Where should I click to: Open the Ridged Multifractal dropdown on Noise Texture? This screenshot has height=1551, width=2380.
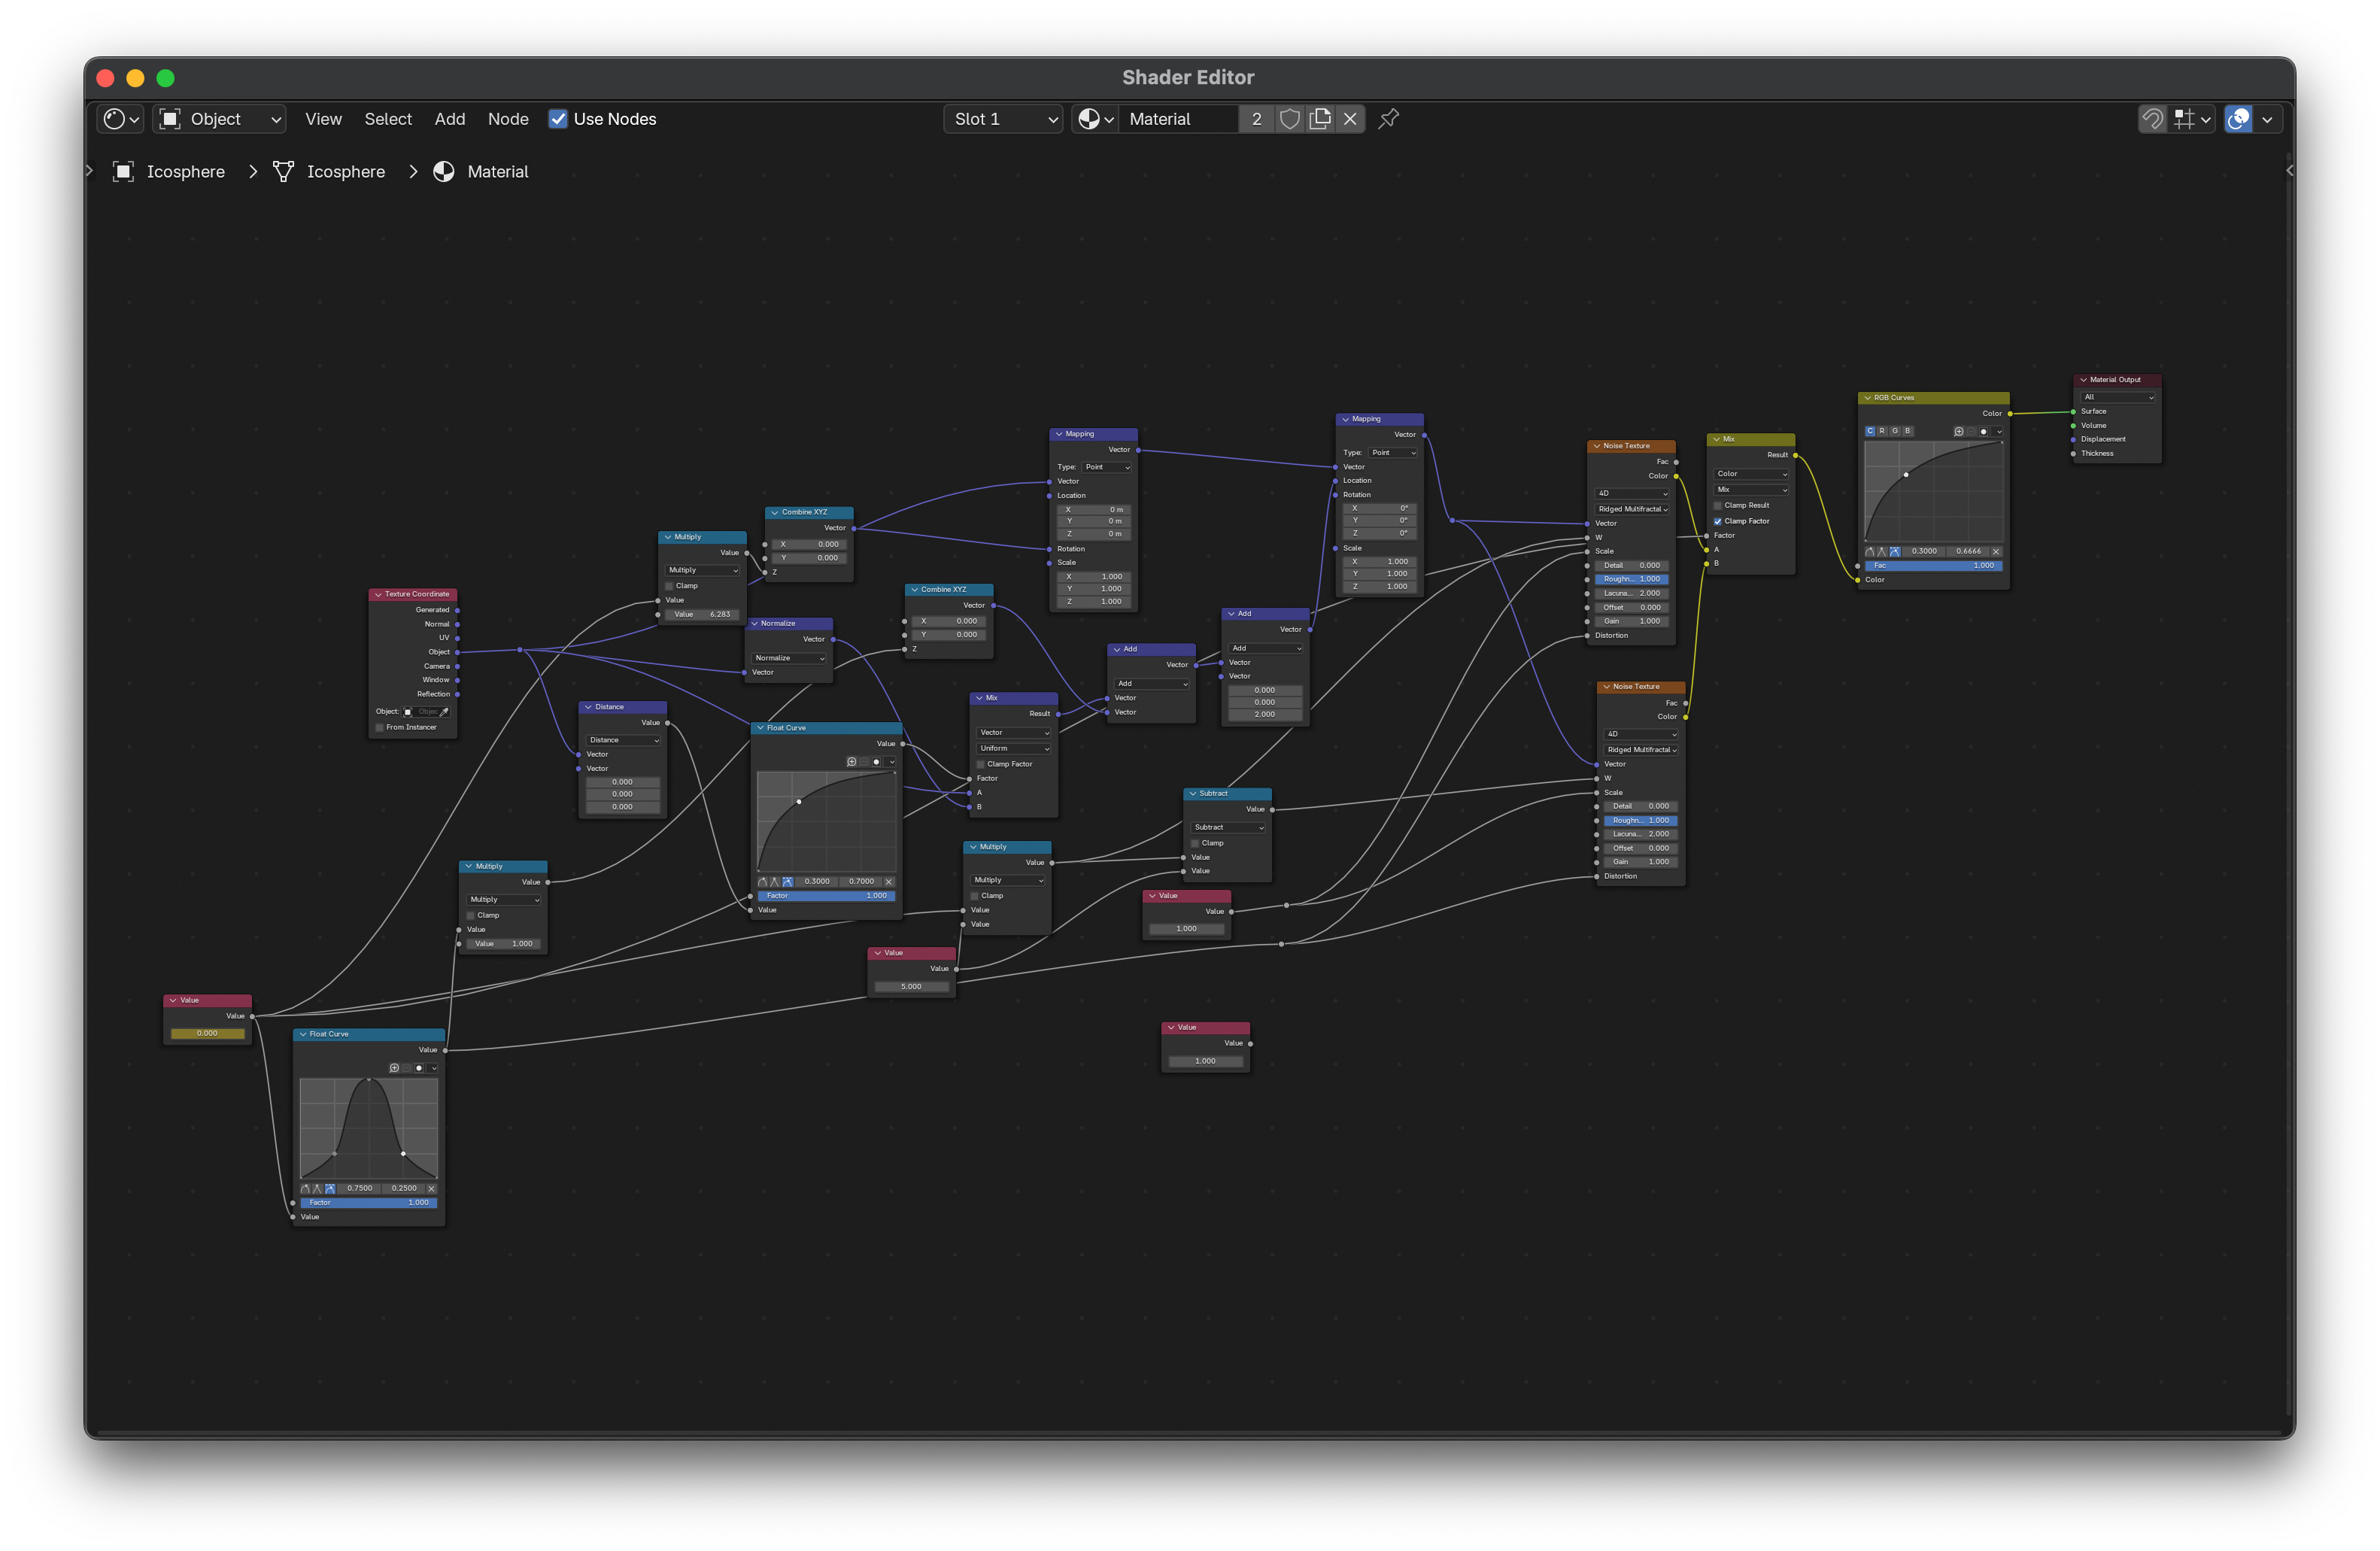click(1632, 509)
